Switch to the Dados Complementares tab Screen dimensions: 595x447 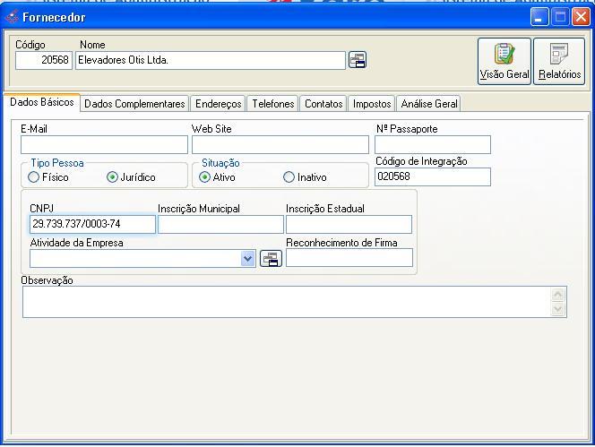[134, 104]
